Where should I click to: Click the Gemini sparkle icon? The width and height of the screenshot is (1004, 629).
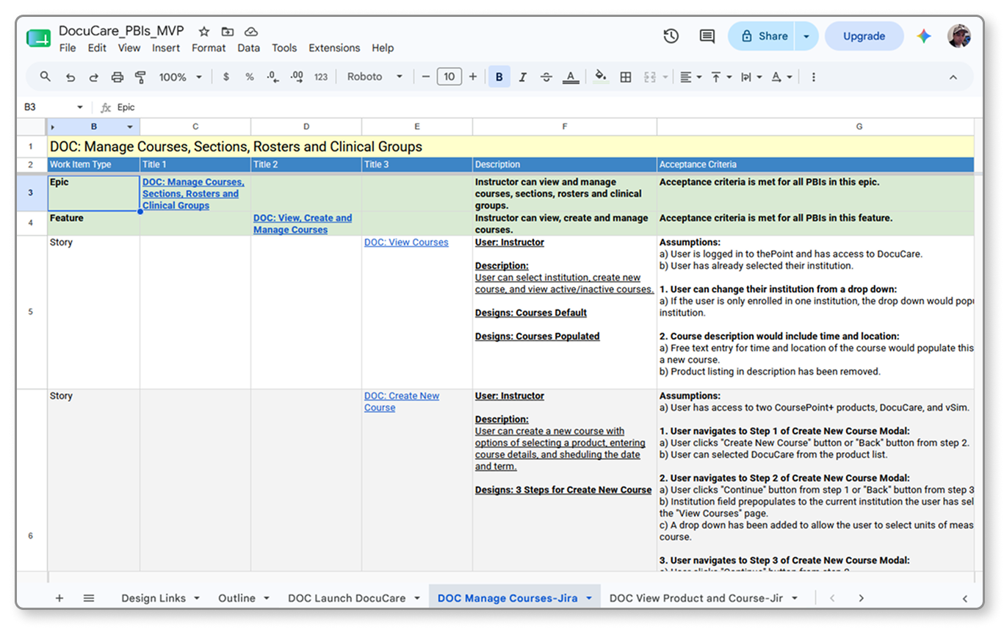point(924,36)
